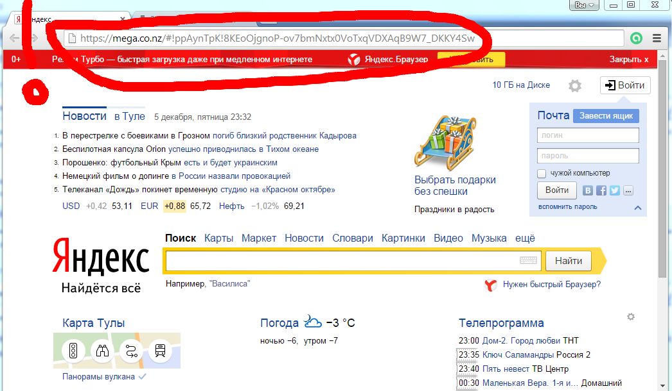Click the browser back arrow
672x391 pixels.
[x=14, y=38]
